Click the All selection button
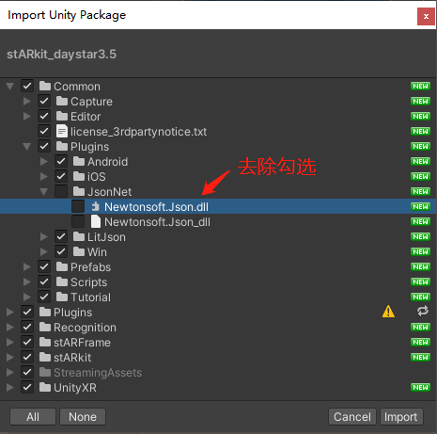This screenshot has width=437, height=434. tap(33, 417)
